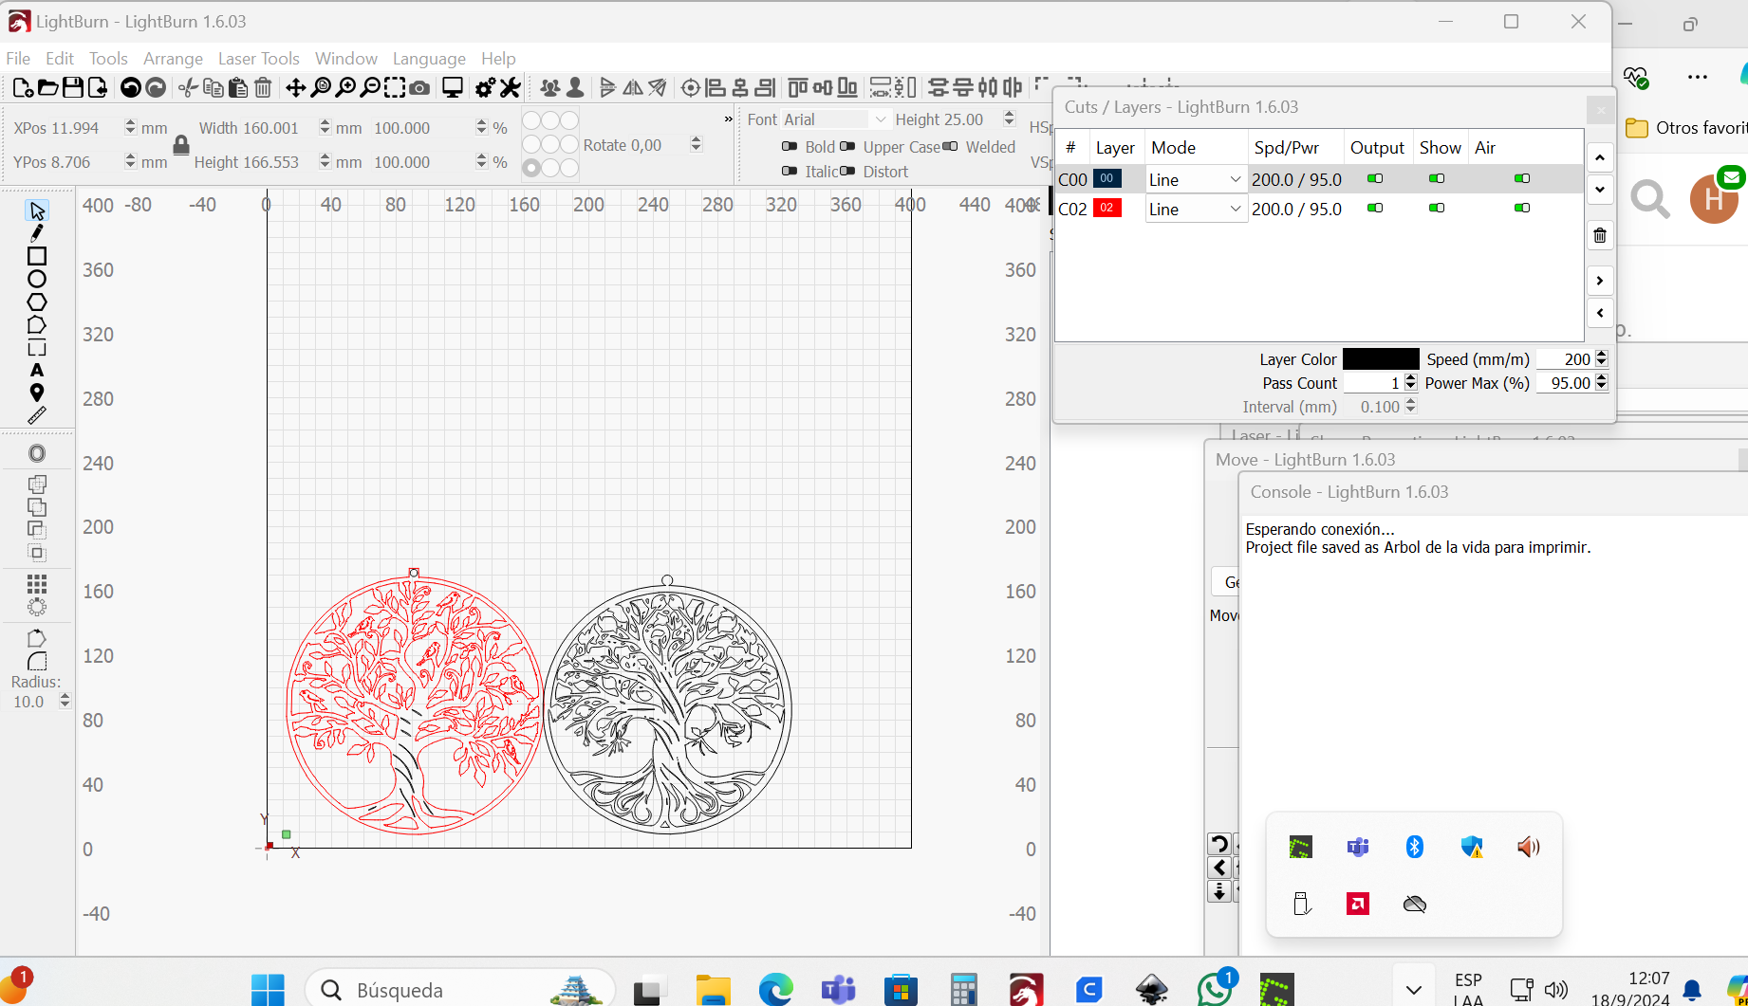The height and width of the screenshot is (1006, 1748).
Task: Disable Show for the C00 layer
Action: click(1436, 178)
